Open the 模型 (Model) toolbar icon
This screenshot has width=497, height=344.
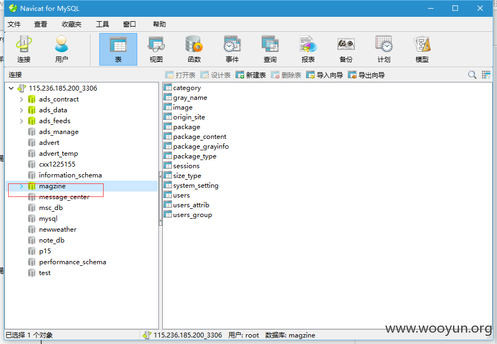[x=422, y=49]
